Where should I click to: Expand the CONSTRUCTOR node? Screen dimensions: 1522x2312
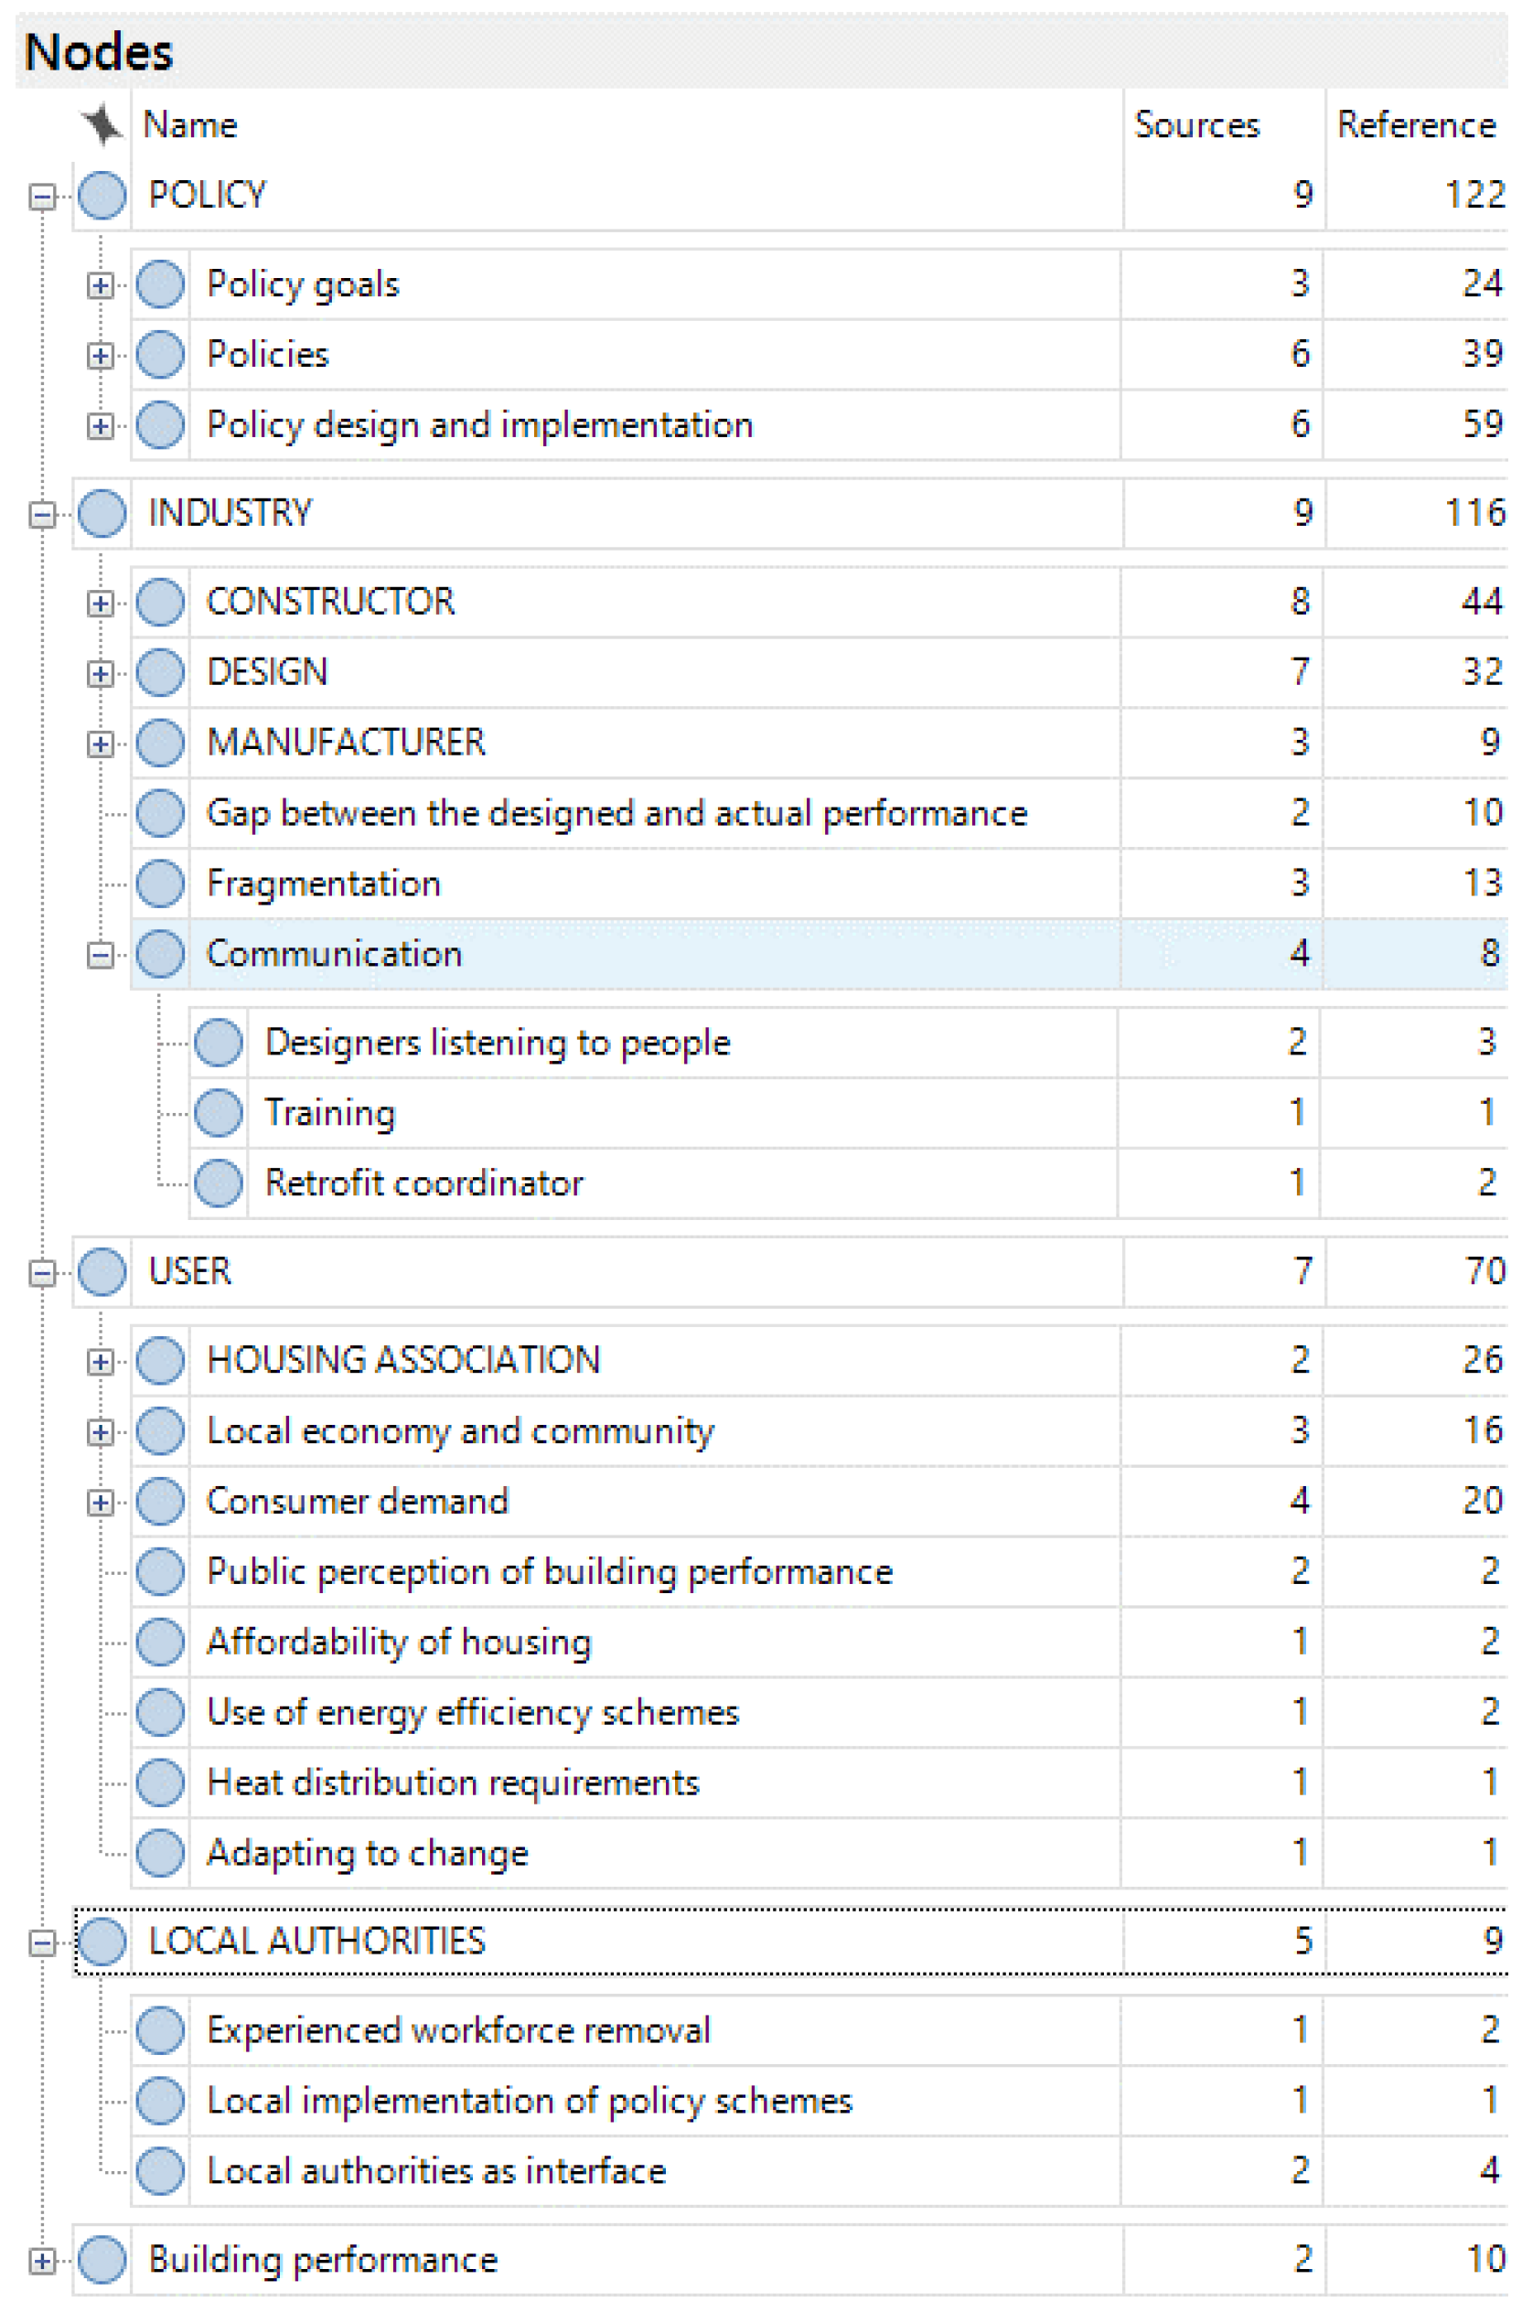pos(99,604)
